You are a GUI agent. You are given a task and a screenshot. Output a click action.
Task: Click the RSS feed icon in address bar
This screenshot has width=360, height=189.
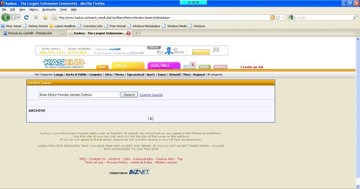click(272, 18)
